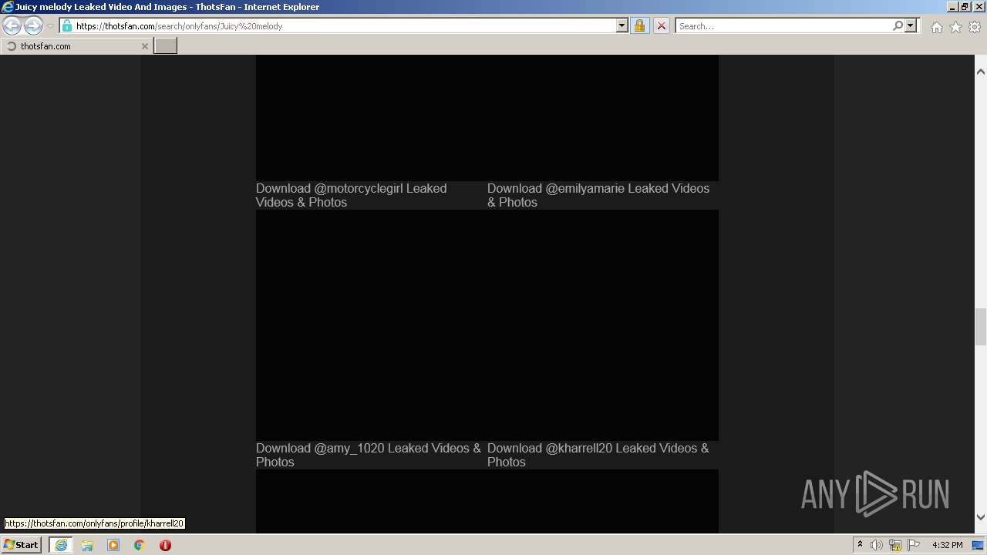View the security lock report icon
The height and width of the screenshot is (555, 987).
[639, 25]
